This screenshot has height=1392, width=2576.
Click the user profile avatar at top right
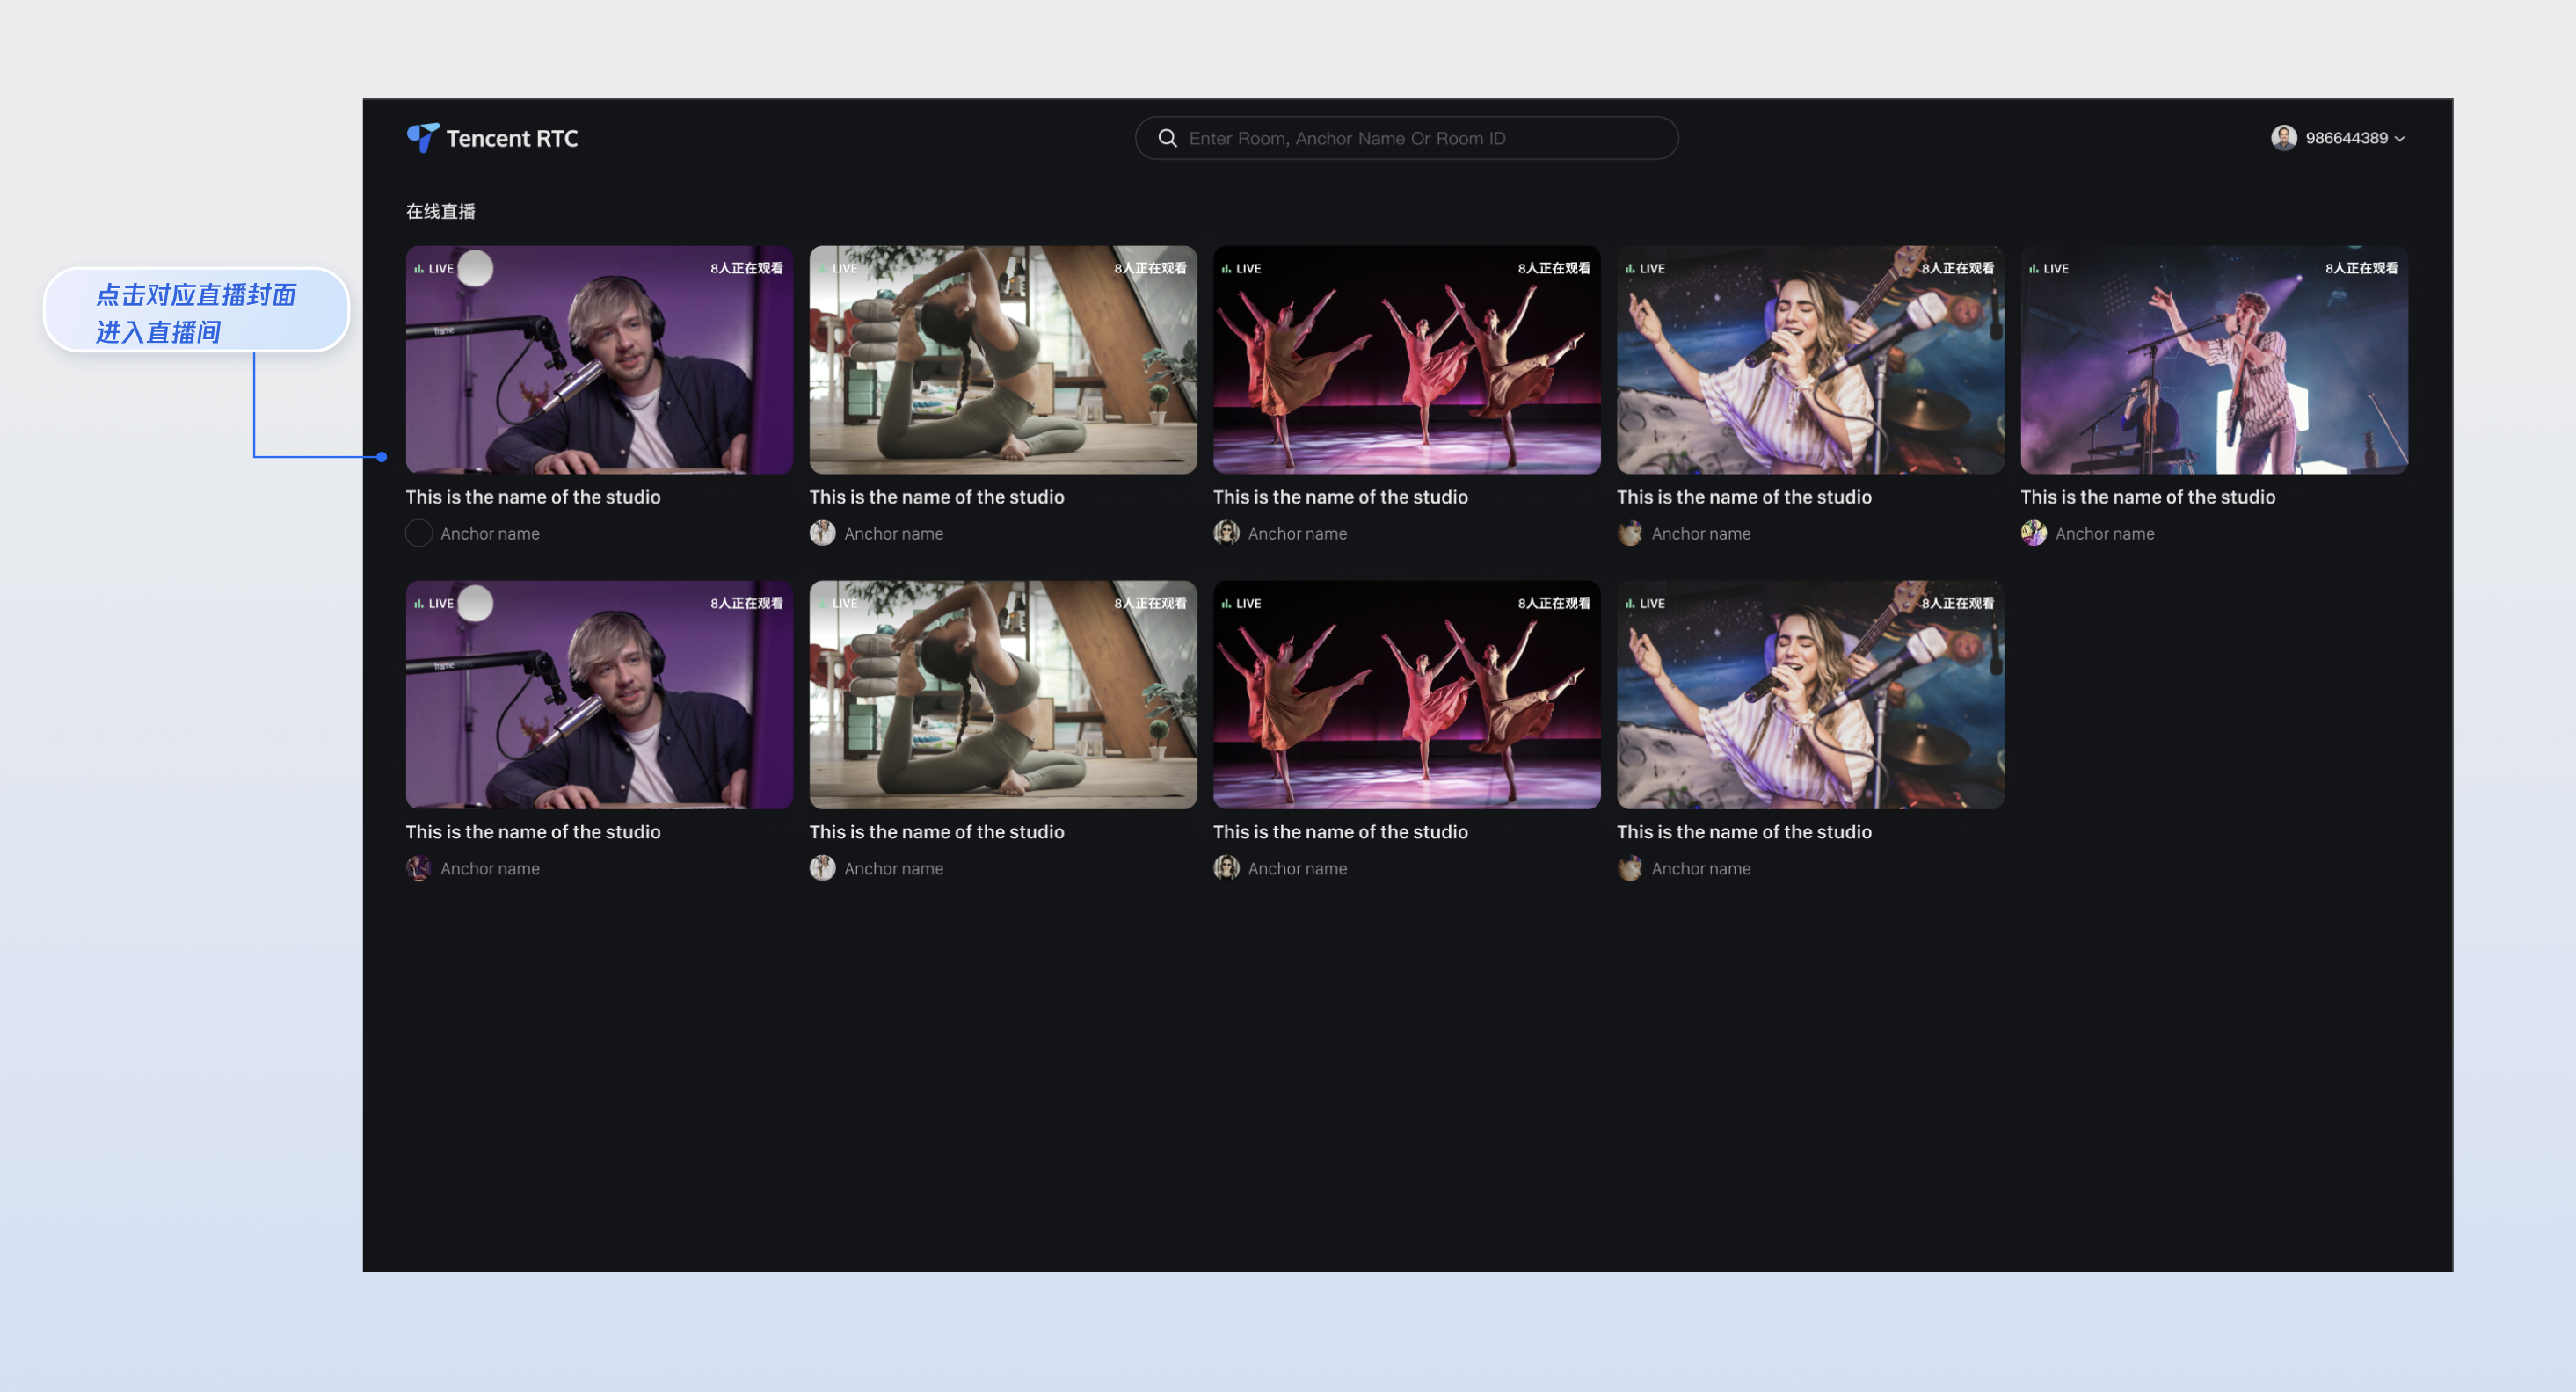2283,138
